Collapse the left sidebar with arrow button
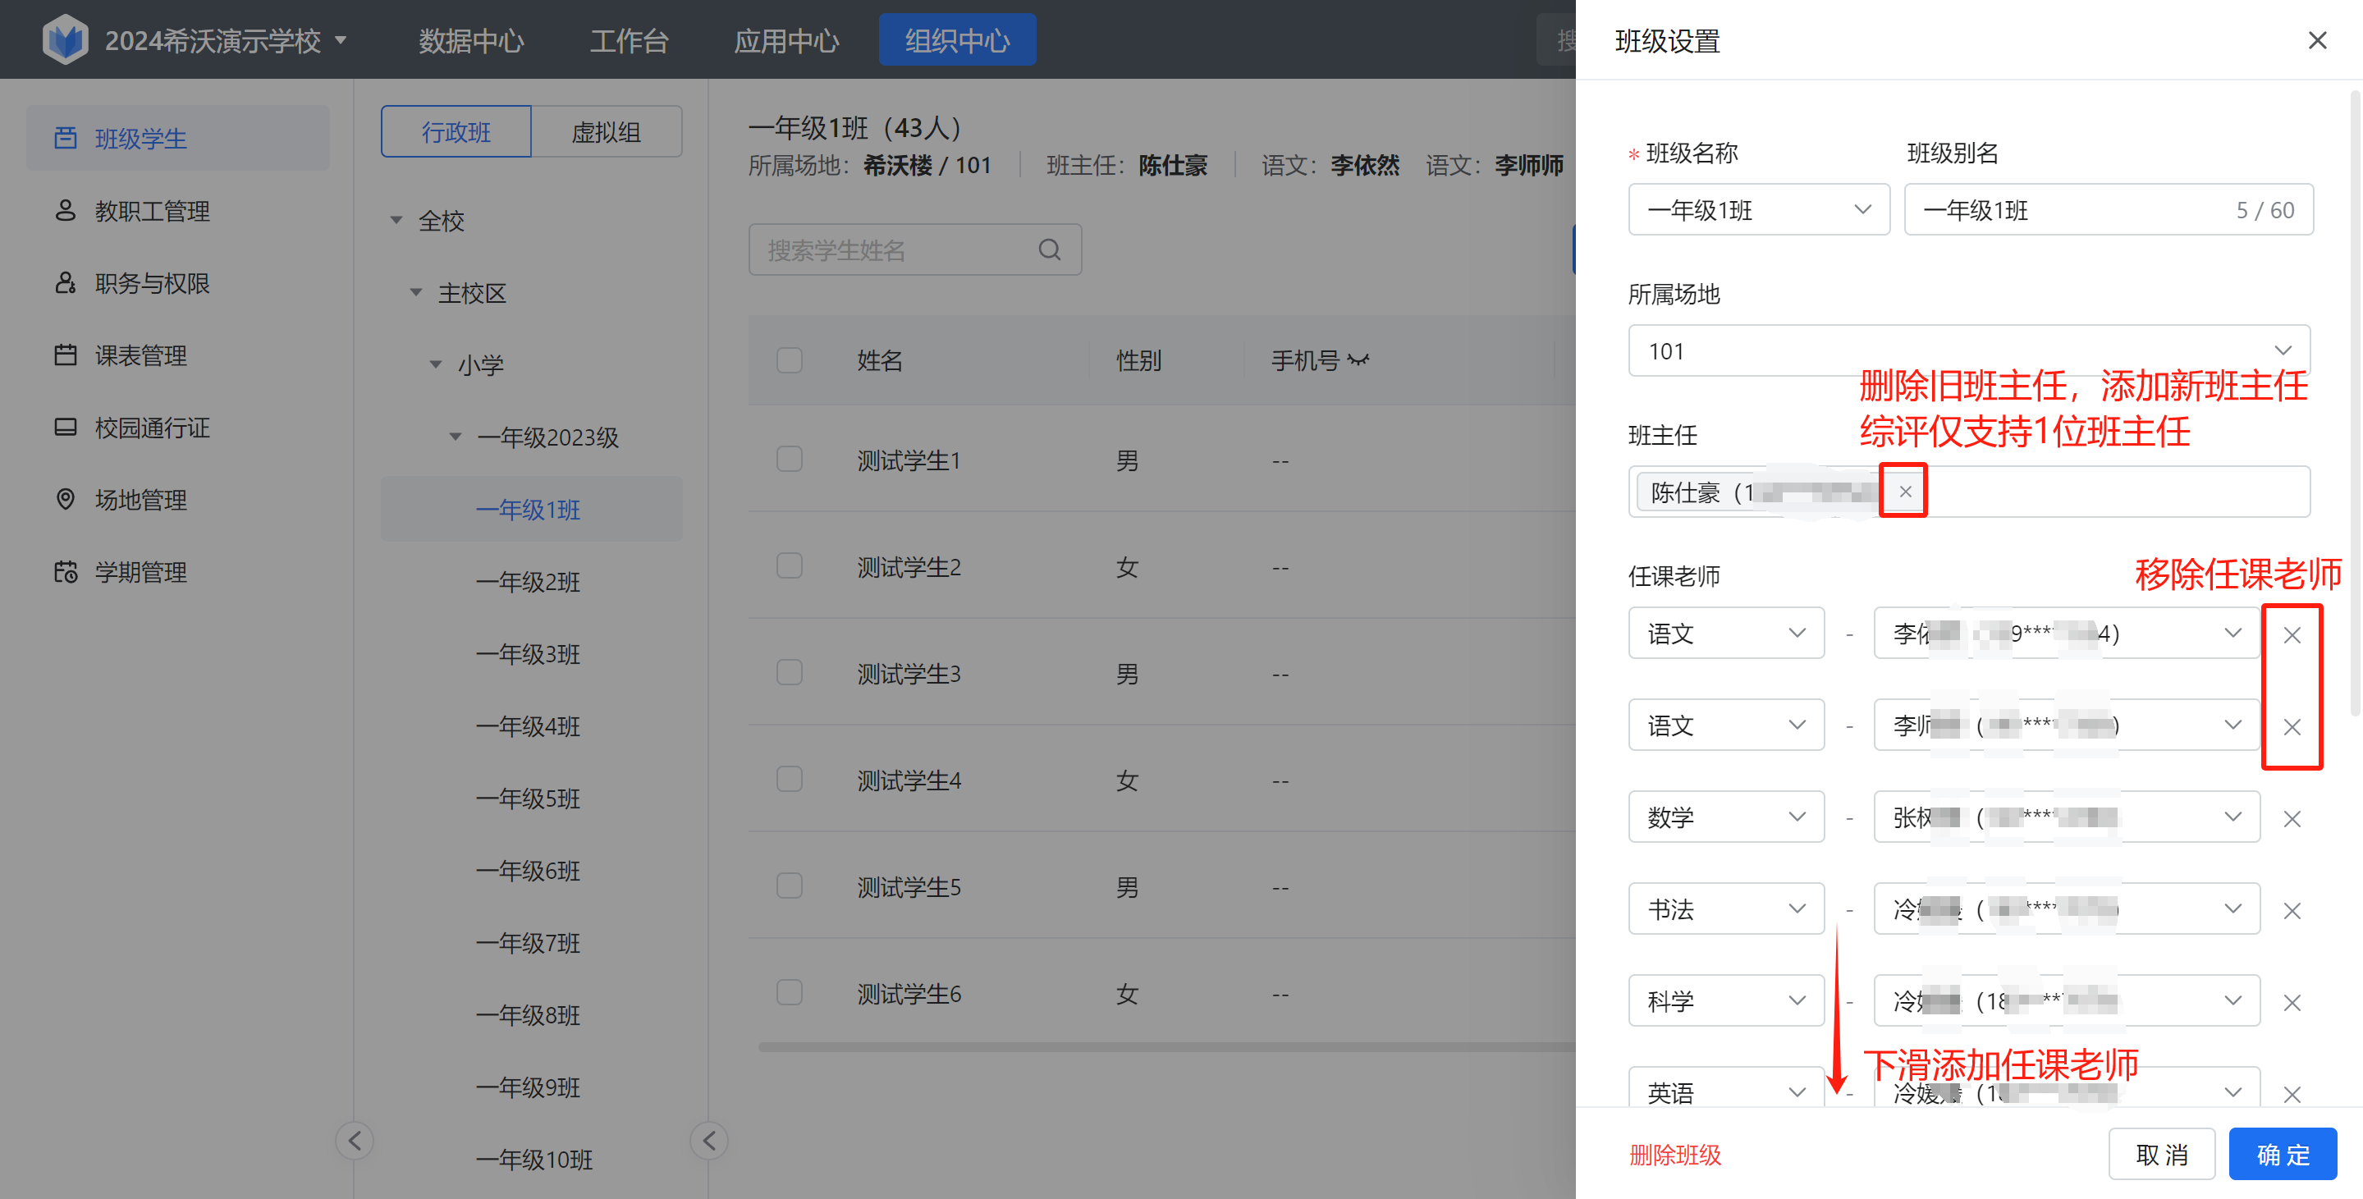 [x=355, y=1140]
